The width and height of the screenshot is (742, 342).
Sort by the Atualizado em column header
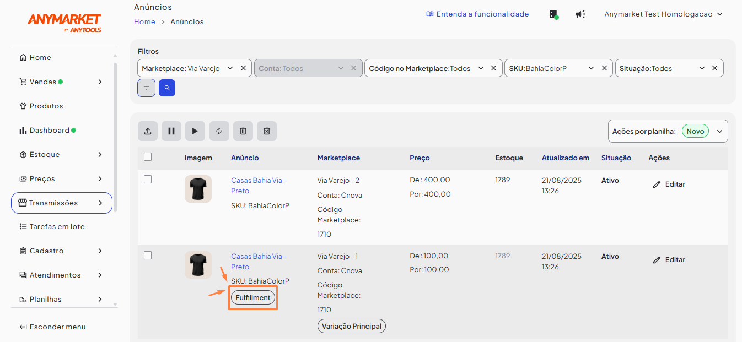566,158
